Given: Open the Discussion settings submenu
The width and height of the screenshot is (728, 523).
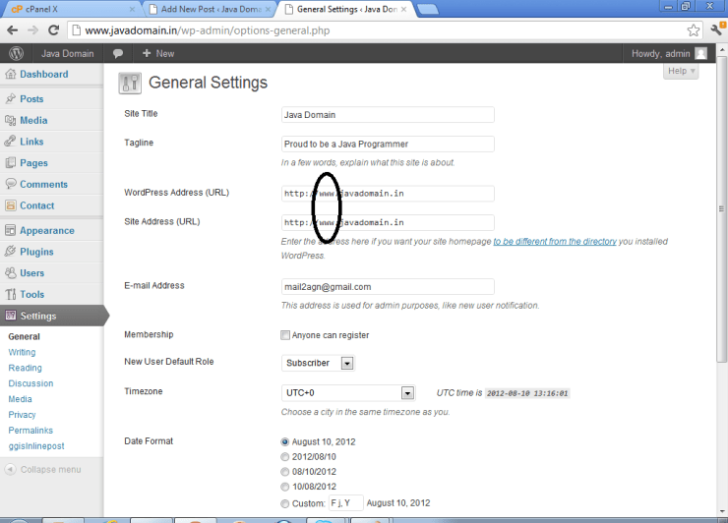Looking at the screenshot, I should coord(30,383).
